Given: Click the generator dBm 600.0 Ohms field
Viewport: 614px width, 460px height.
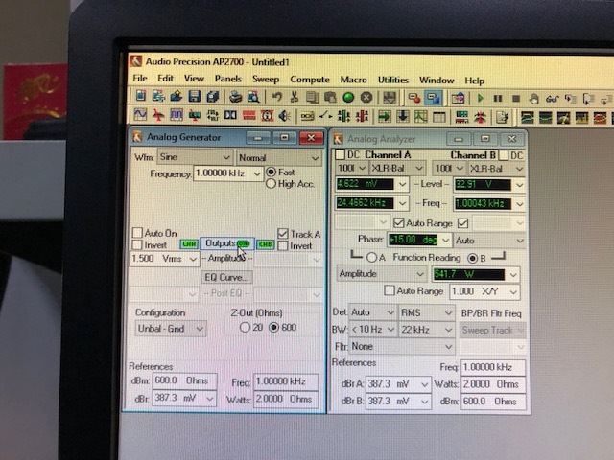Looking at the screenshot, I should tap(184, 381).
